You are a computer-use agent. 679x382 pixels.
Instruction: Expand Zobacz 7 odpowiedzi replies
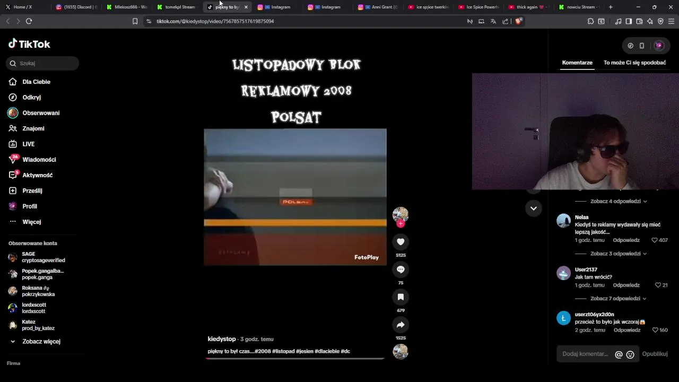pyautogui.click(x=619, y=299)
